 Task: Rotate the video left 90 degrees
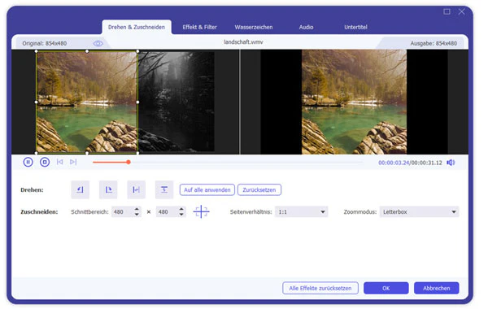(x=81, y=189)
